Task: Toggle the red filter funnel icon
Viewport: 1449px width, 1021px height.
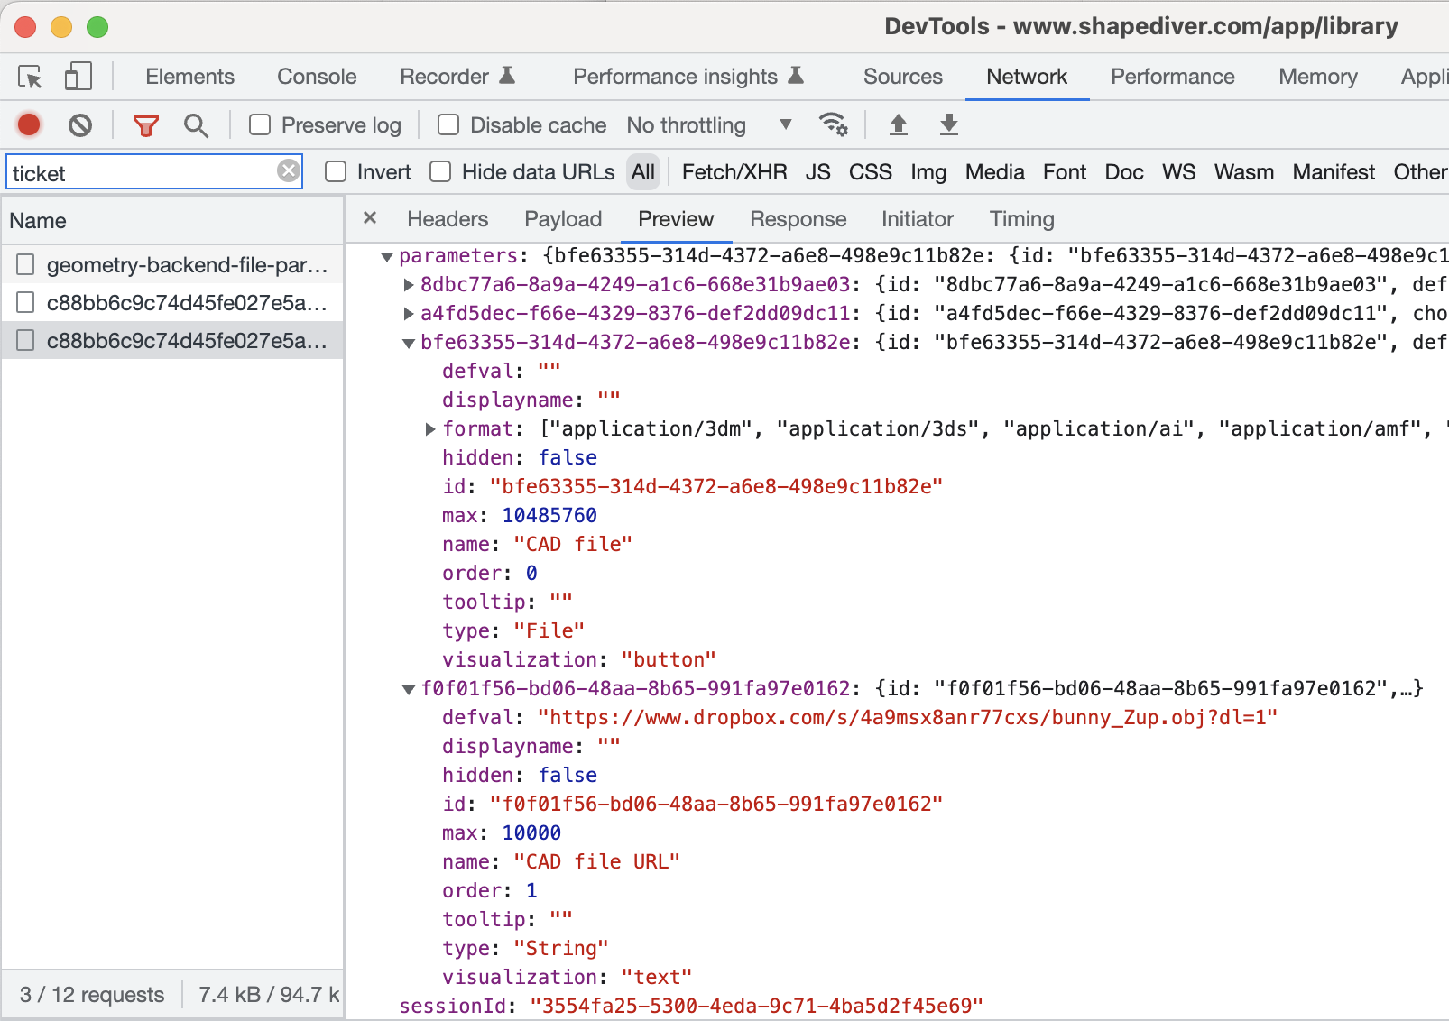Action: coord(145,125)
